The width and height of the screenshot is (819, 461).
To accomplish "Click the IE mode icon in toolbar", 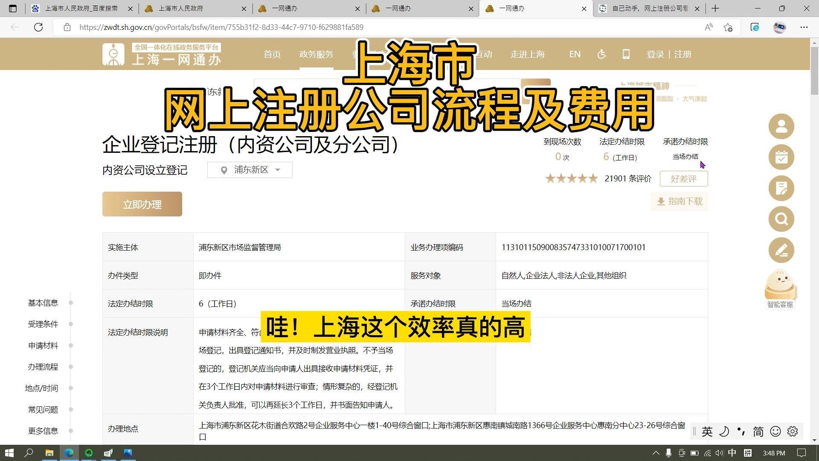I will pyautogui.click(x=755, y=27).
